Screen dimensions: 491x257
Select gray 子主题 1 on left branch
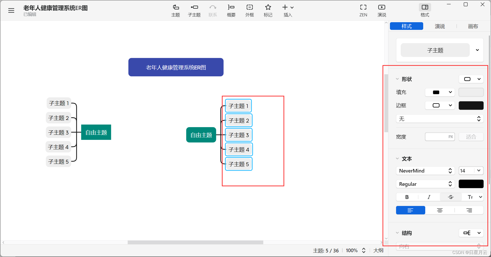tap(59, 103)
